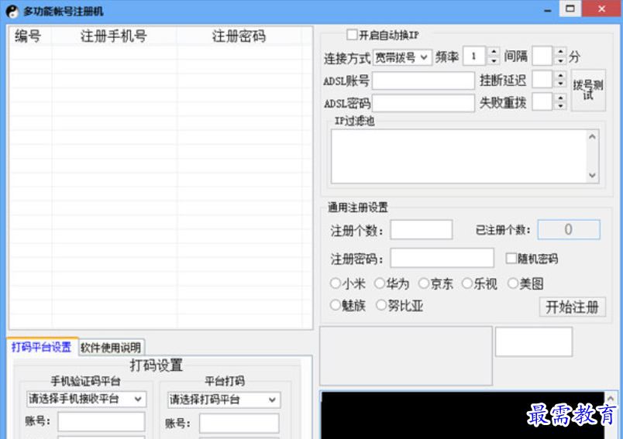623x439 pixels.
Task: Decrease the 频率 value with down arrow
Action: (x=494, y=60)
